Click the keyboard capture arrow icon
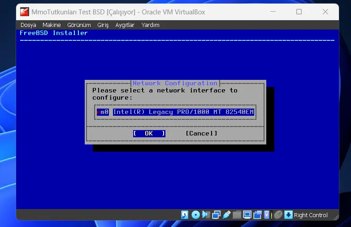This screenshot has width=351, height=227. tap(288, 215)
